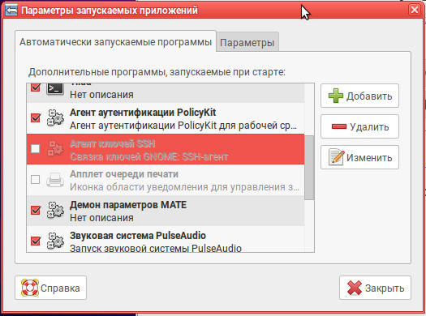Click the gears icon of SSH key agent row
The height and width of the screenshot is (316, 426).
point(55,148)
